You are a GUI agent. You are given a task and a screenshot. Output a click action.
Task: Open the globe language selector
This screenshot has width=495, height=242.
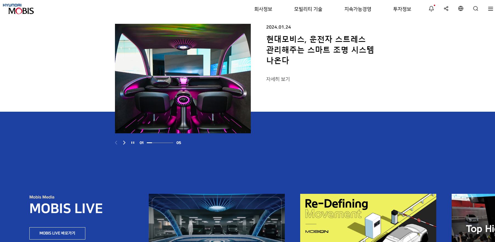461,8
